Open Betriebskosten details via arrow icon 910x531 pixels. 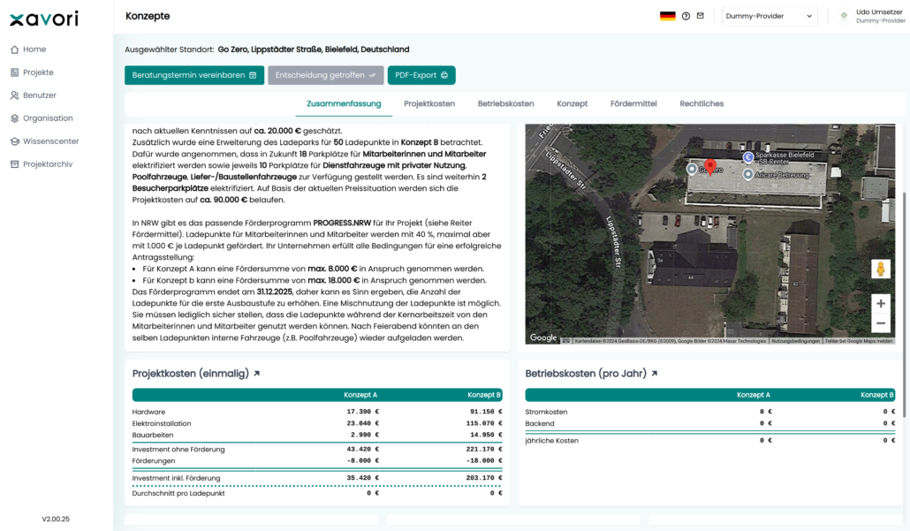point(654,374)
